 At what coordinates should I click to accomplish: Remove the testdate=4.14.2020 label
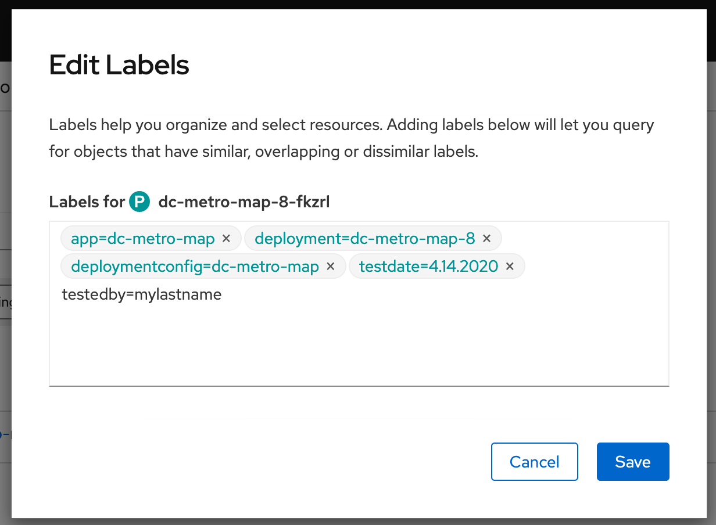pos(510,267)
